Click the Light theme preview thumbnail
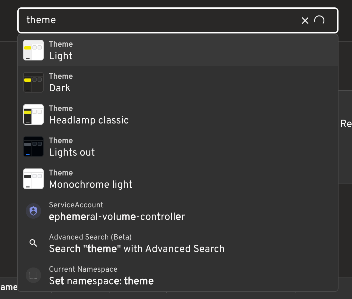Viewport: 352px width, 299px height. click(x=33, y=50)
